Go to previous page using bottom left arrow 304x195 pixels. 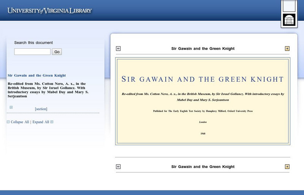click(118, 166)
